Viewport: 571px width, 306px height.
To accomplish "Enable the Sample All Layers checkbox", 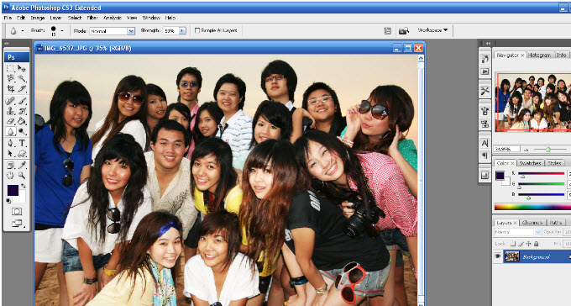I will [x=197, y=30].
